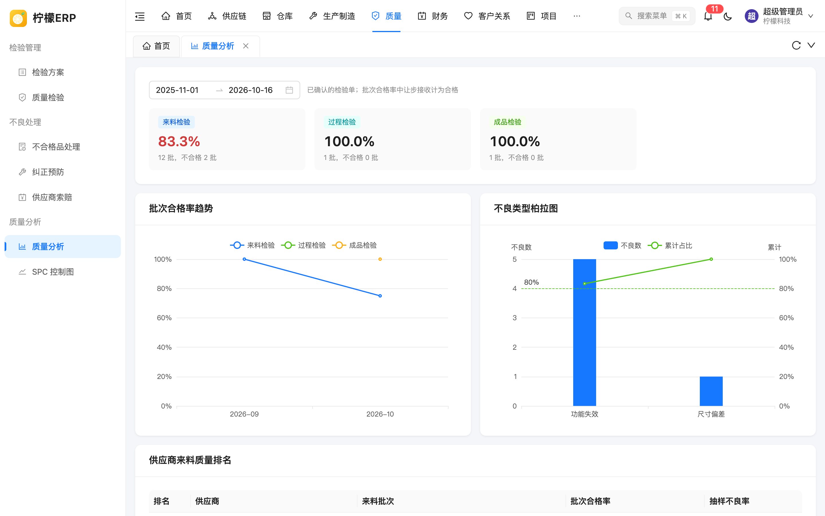Toggle 不良数 series in Pareto legend
825x516 pixels.
[622, 245]
